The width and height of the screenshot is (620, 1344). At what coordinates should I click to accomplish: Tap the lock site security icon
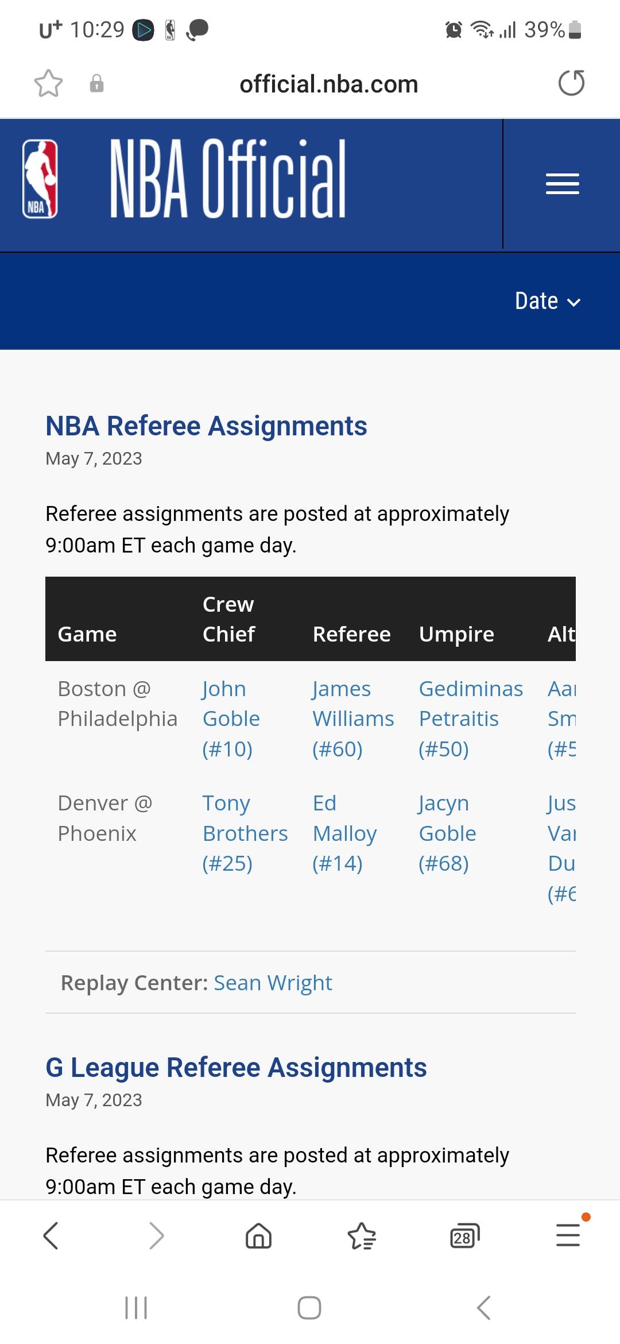point(96,84)
